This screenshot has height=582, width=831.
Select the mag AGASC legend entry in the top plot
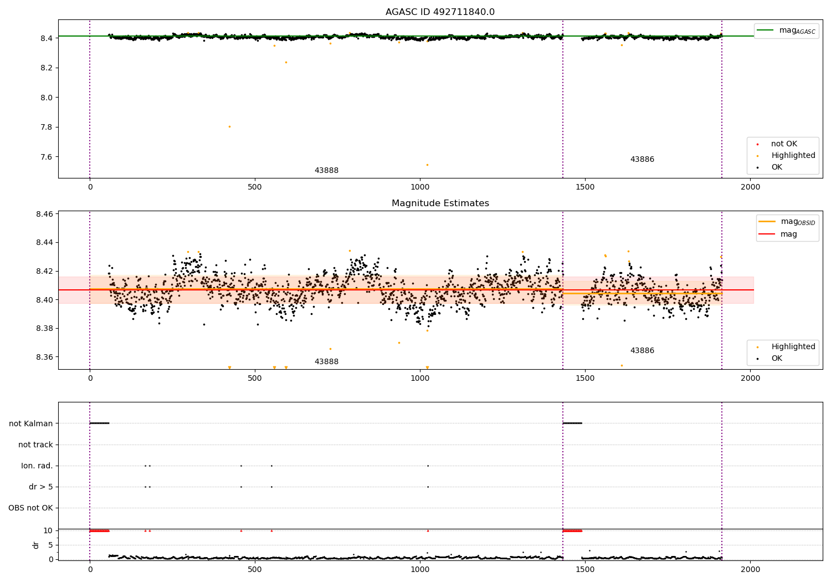pyautogui.click(x=786, y=30)
